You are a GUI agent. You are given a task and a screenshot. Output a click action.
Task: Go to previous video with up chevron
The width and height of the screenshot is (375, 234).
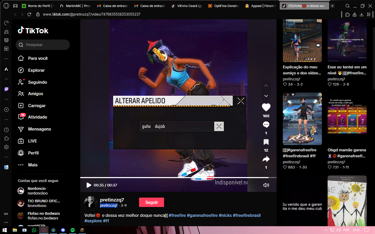pyautogui.click(x=266, y=86)
